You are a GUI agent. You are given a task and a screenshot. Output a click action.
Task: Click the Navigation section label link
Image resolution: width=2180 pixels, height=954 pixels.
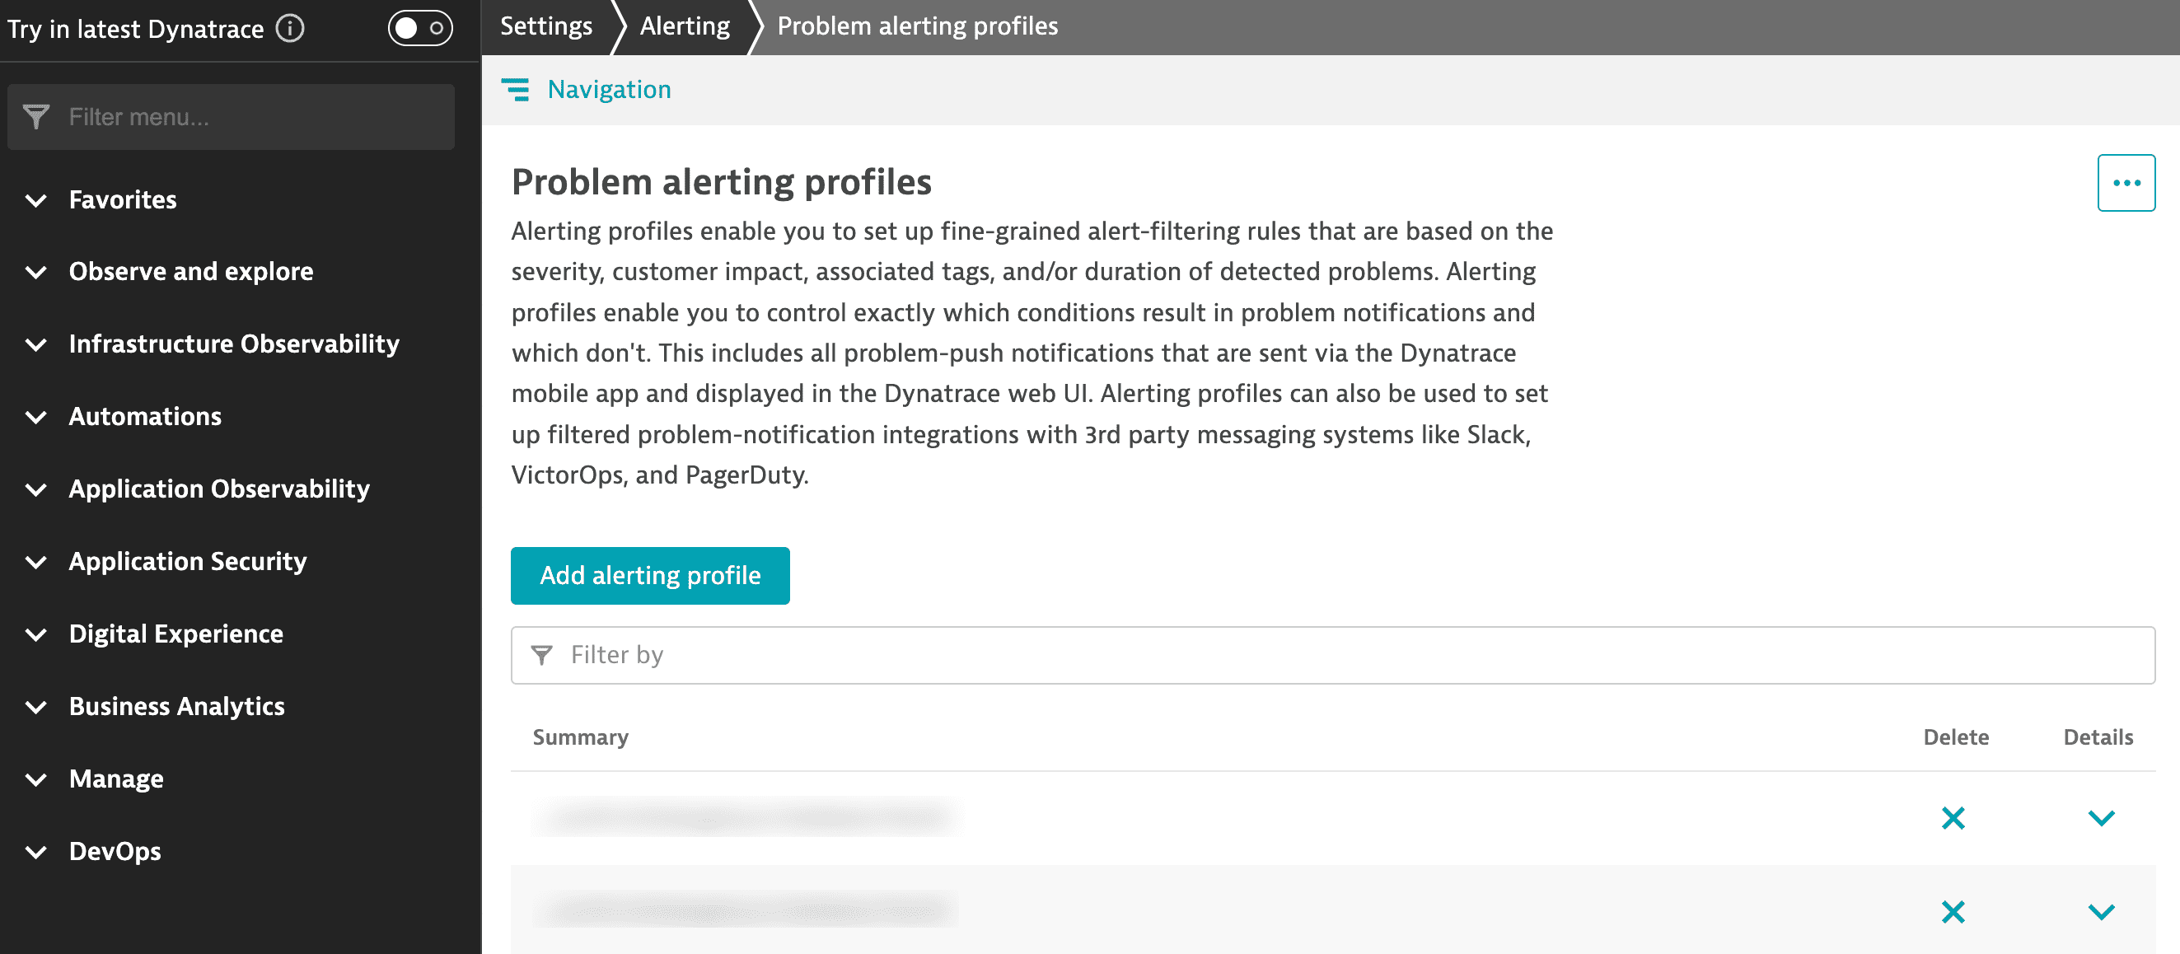609,89
